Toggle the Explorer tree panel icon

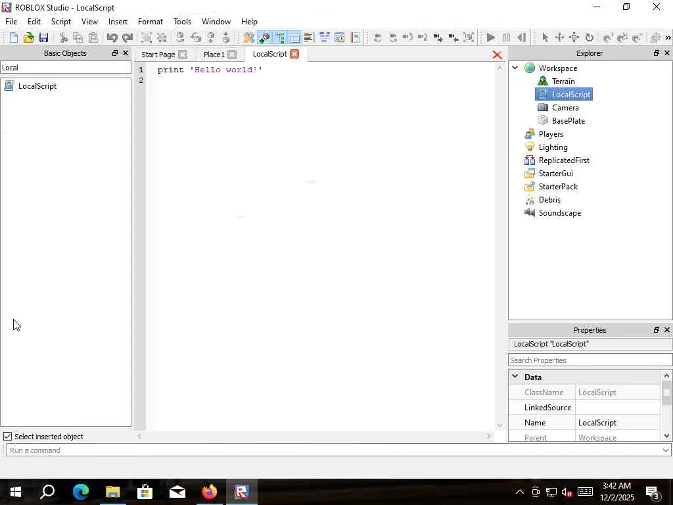pos(280,37)
